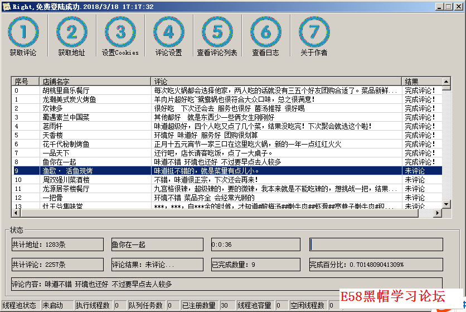The width and height of the screenshot is (466, 312).
Task: Click the 完成百分比 field
Action: [x=376, y=265]
